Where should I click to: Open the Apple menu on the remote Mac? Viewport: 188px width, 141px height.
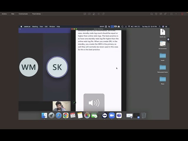[x=21, y=26]
